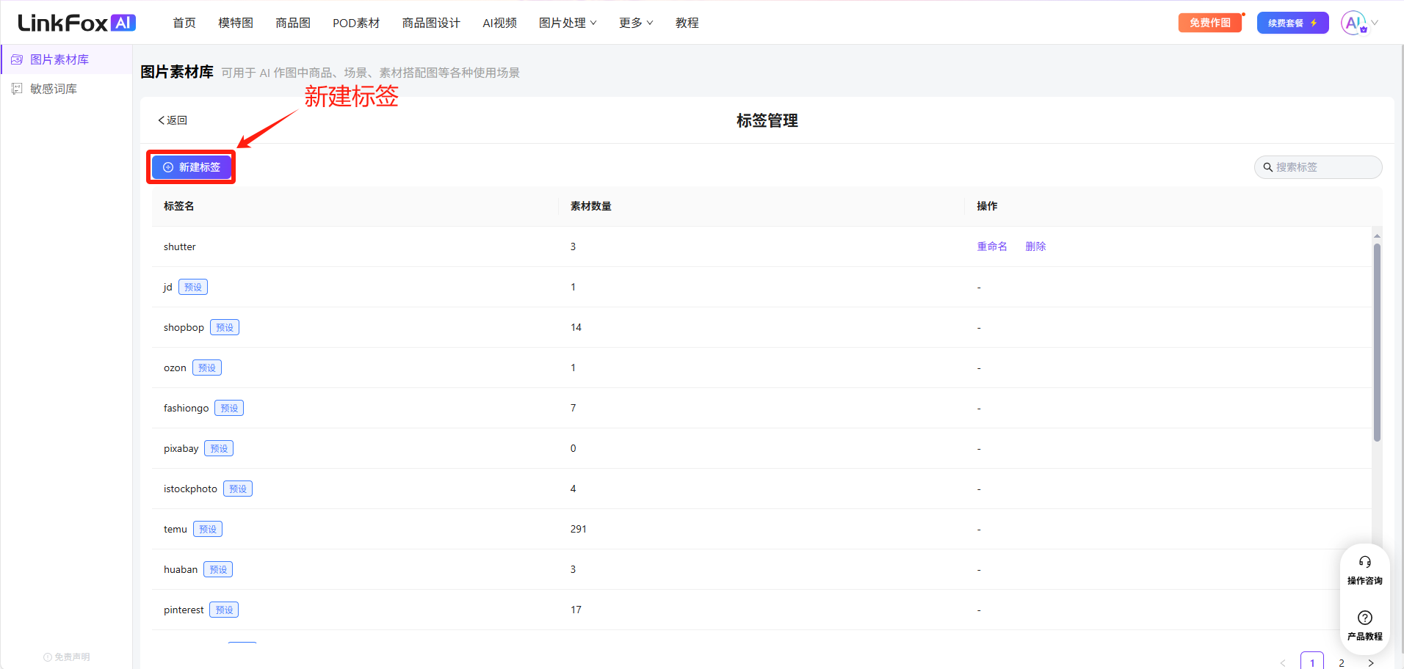This screenshot has height=669, width=1404.
Task: Select the pixabay tag name
Action: (181, 448)
